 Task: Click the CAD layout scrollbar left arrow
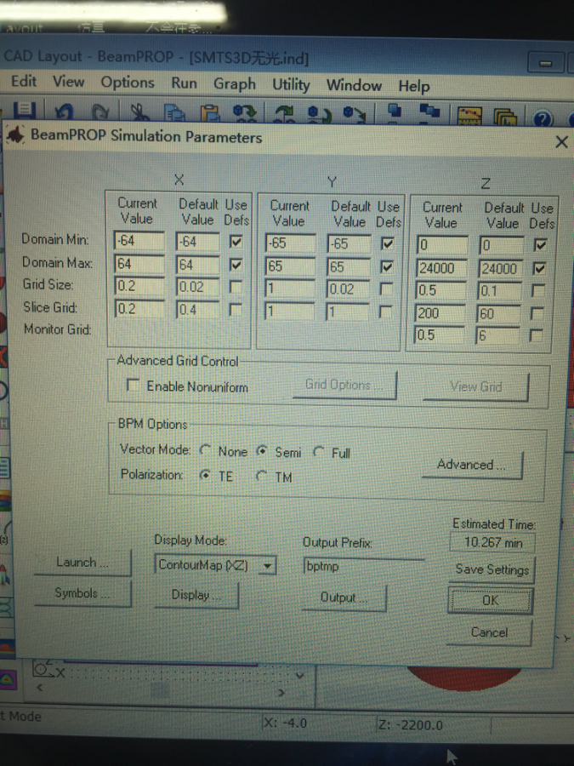39,688
